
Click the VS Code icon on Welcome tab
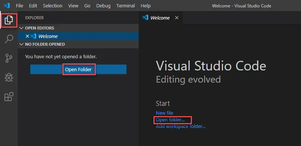[x=145, y=18]
